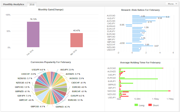Click AUDCAD in the Holding Time chart

(112, 68)
